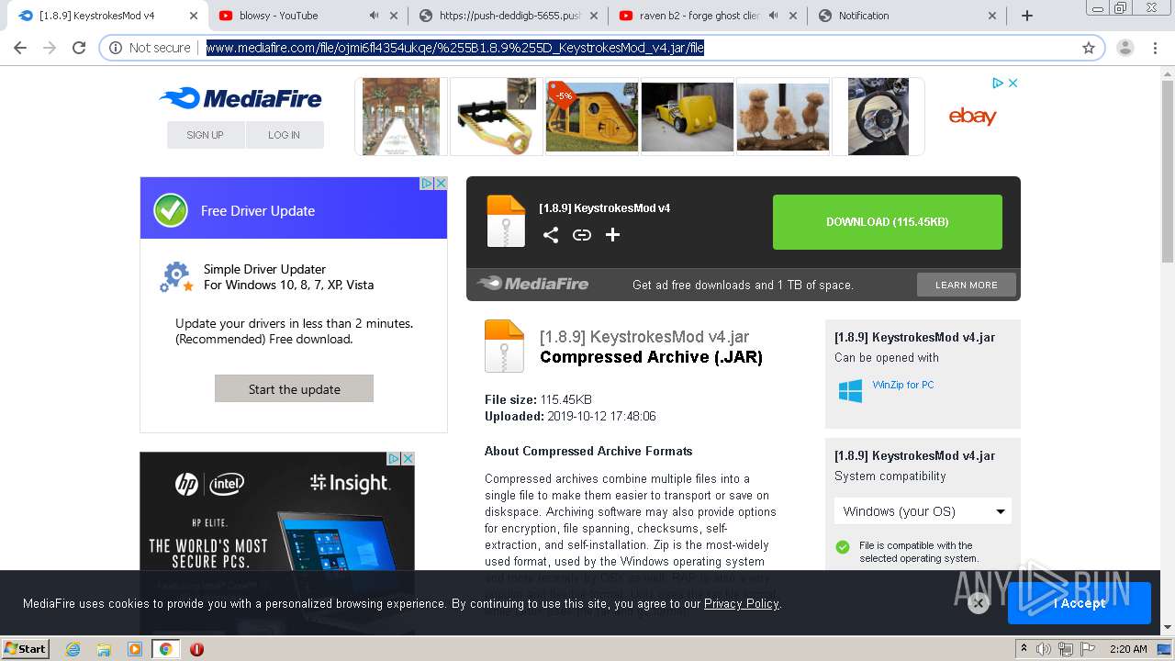Dismiss the cookie notice with X
The width and height of the screenshot is (1175, 661).
point(979,602)
